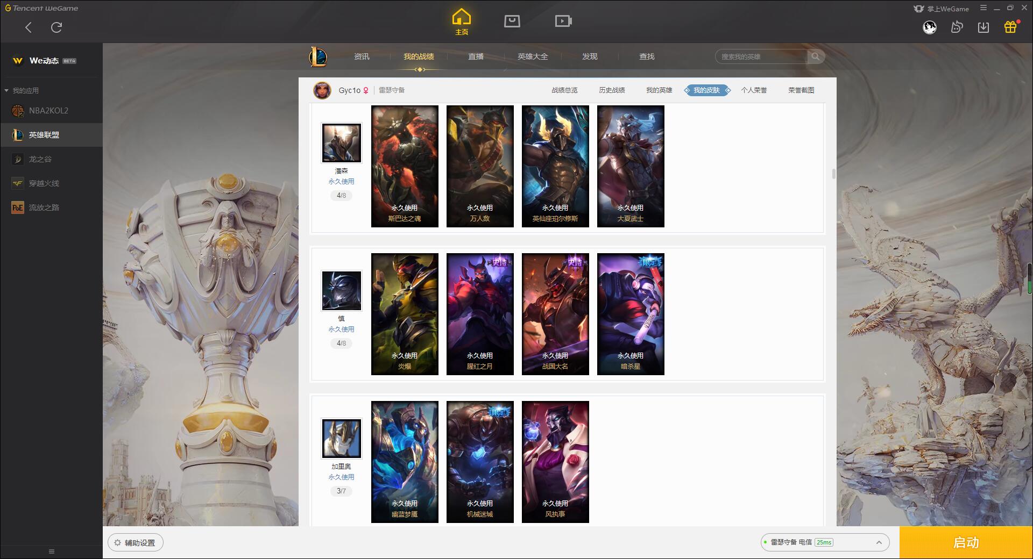The width and height of the screenshot is (1033, 559).
Task: Open 辅助设置 settings button
Action: (136, 543)
